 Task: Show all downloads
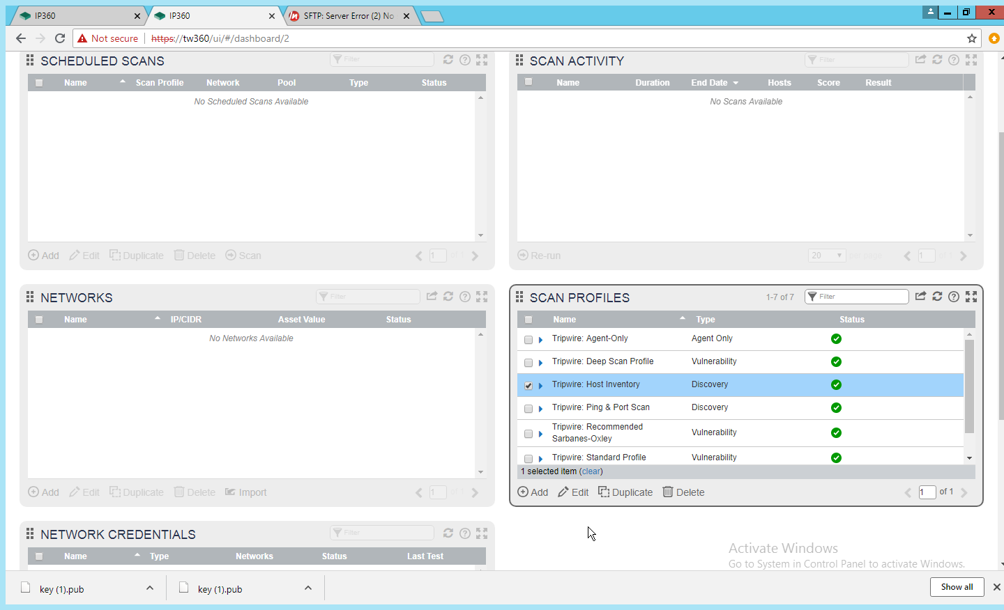click(957, 587)
